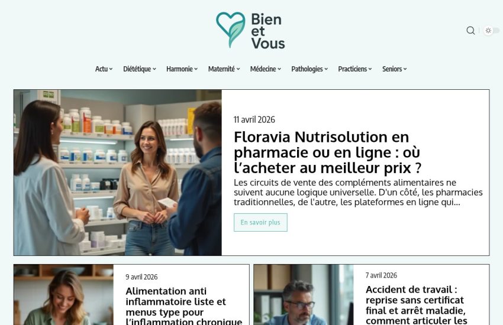Click the 11 avril 2026 date

tap(254, 120)
